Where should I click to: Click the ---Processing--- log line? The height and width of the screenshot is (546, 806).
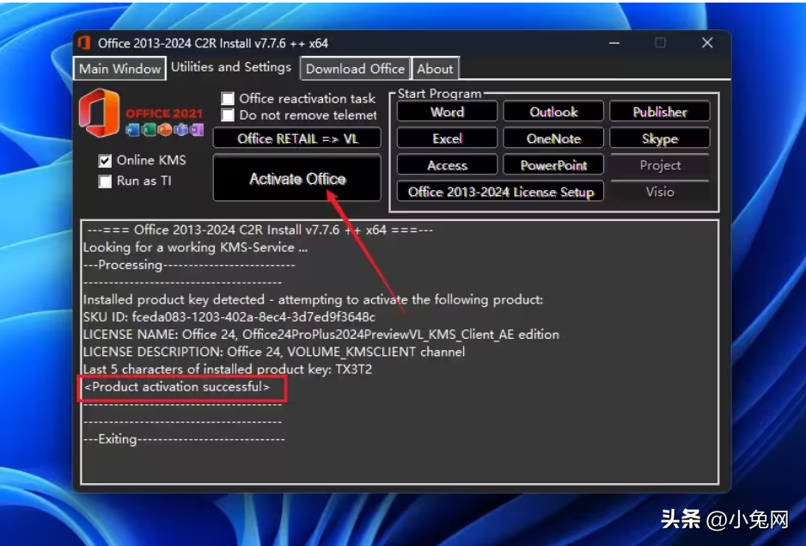[189, 265]
